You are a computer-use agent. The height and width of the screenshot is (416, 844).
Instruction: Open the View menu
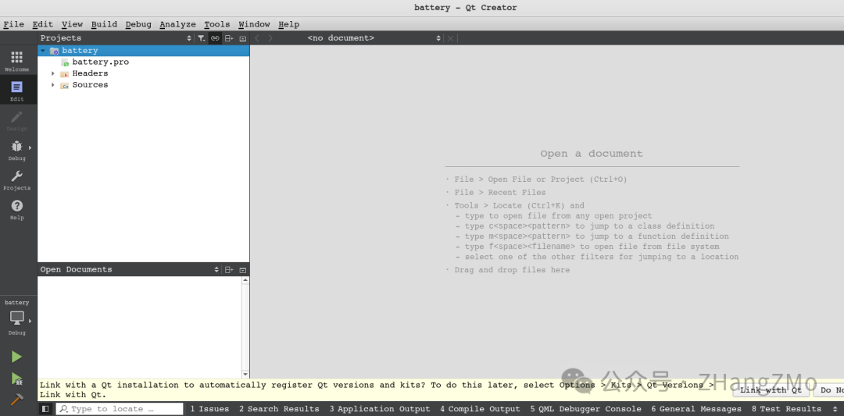pyautogui.click(x=72, y=24)
